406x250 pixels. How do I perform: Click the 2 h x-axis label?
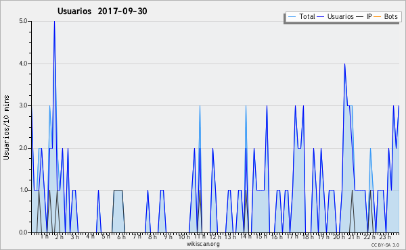60,236
